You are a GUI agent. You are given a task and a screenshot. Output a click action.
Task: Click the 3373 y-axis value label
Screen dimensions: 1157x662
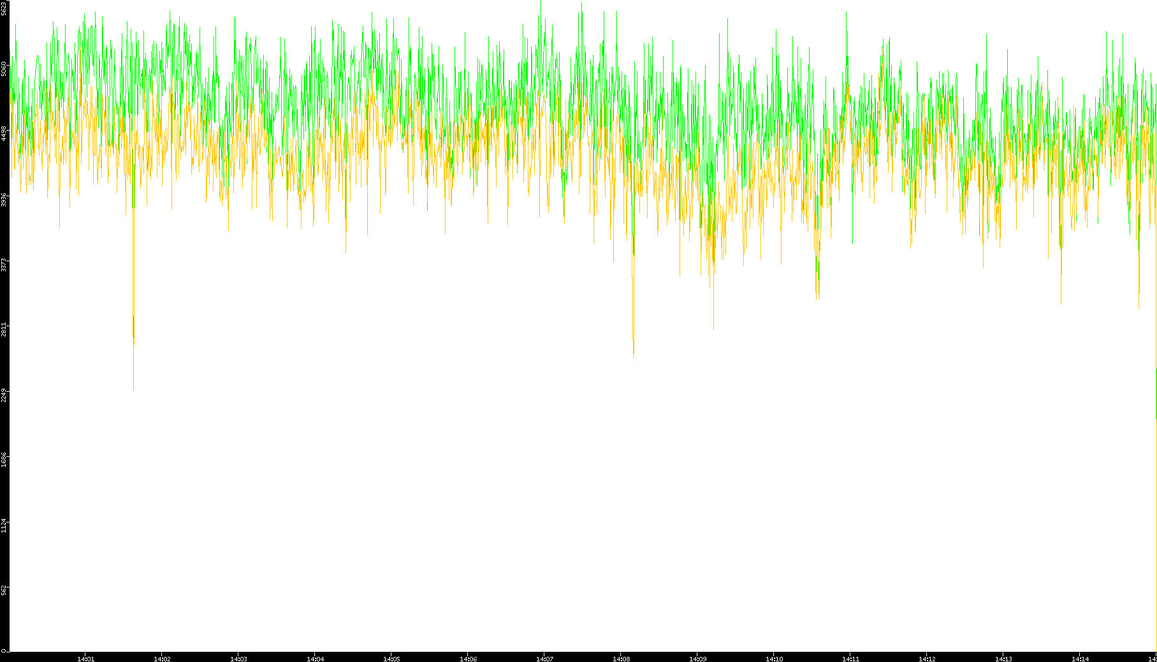coord(4,264)
